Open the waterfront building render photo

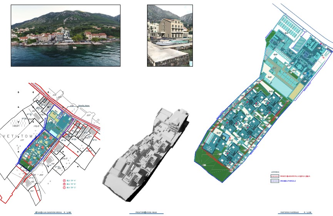tap(170, 36)
